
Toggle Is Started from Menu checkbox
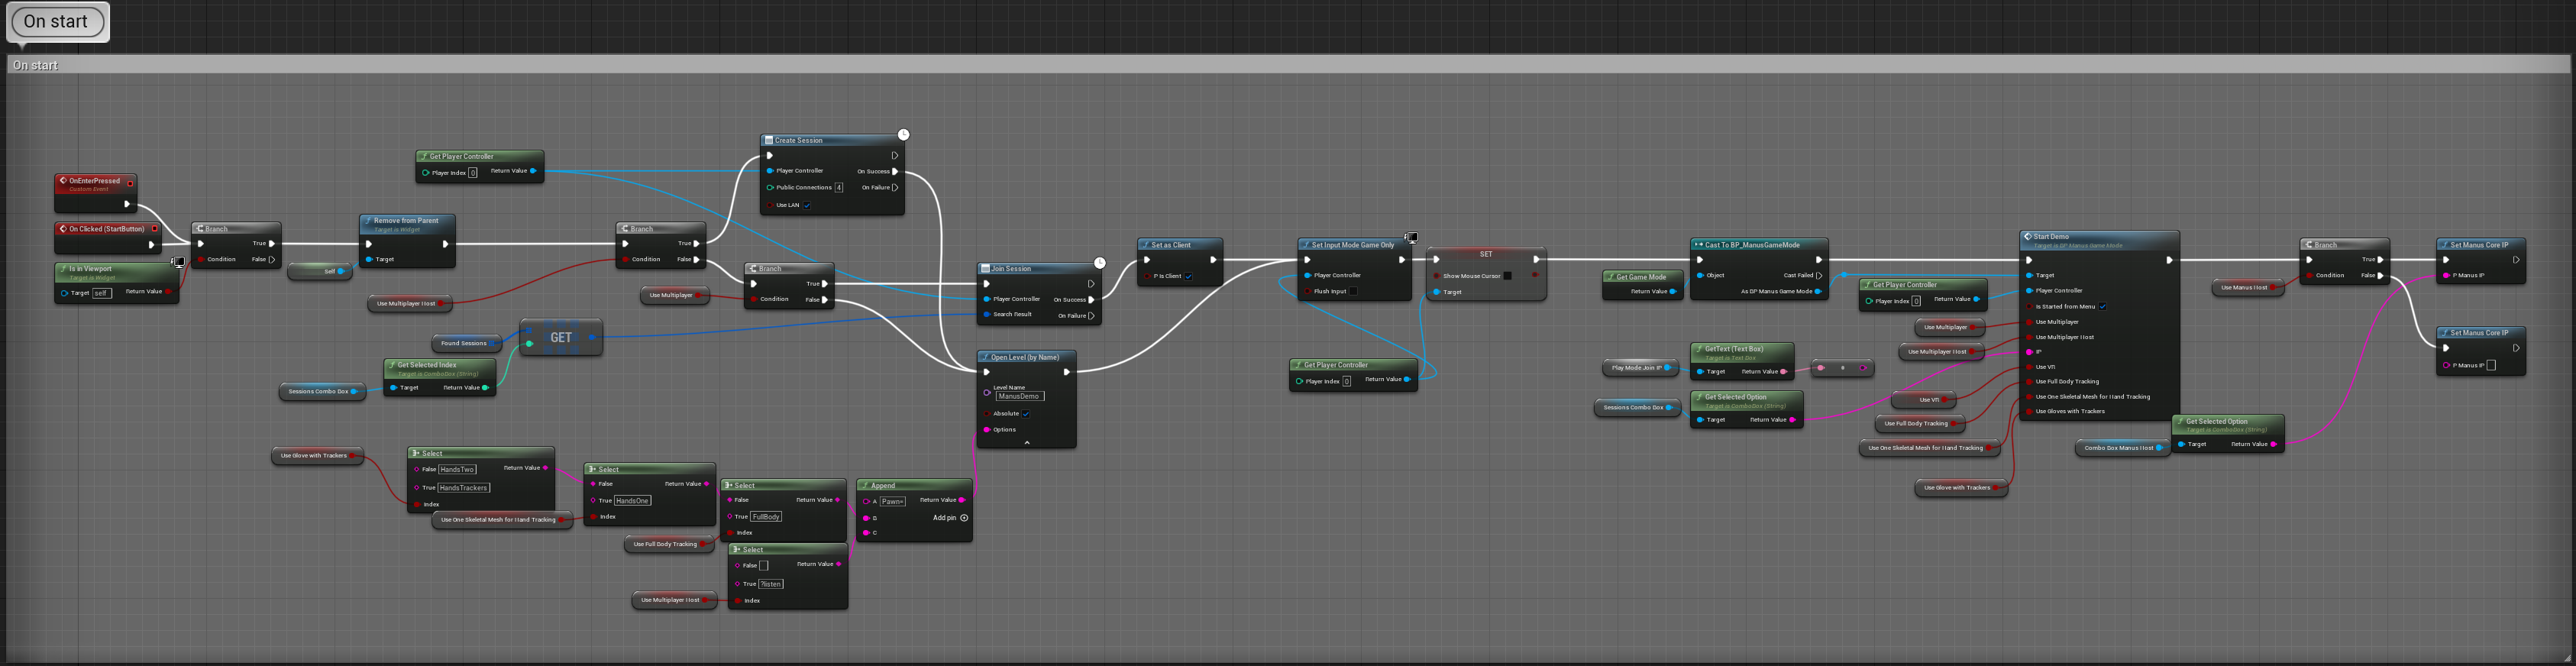pos(2102,307)
